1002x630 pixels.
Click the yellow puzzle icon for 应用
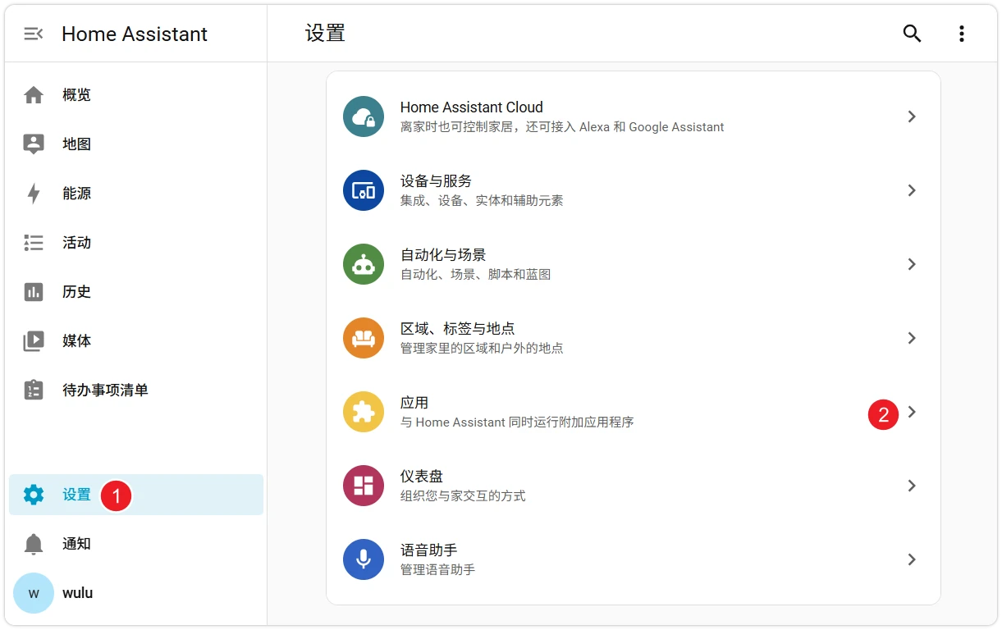point(364,412)
